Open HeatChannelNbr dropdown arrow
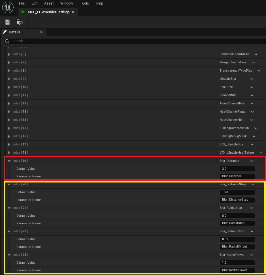Image resolution: width=266 pixels, height=275 pixels. click(252, 120)
